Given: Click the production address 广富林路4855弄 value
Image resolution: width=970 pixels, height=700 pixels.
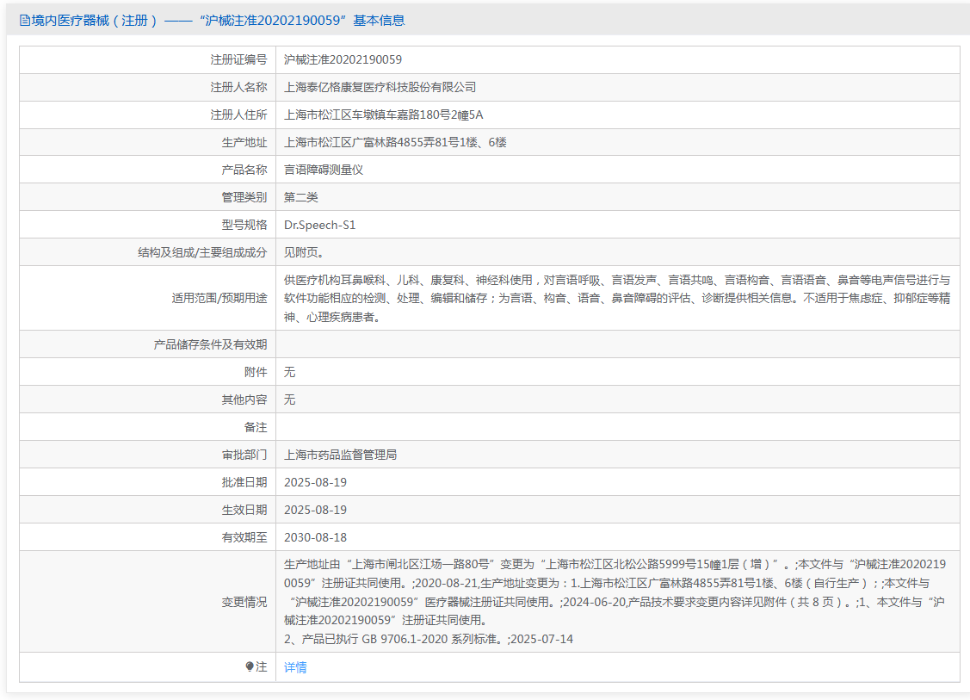Looking at the screenshot, I should point(395,142).
